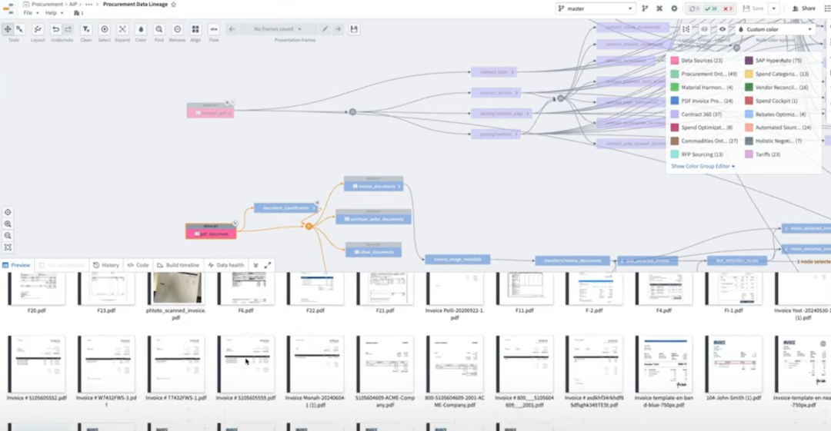Image resolution: width=831 pixels, height=431 pixels.
Task: Select the Data Sources color swatch
Action: pos(675,61)
